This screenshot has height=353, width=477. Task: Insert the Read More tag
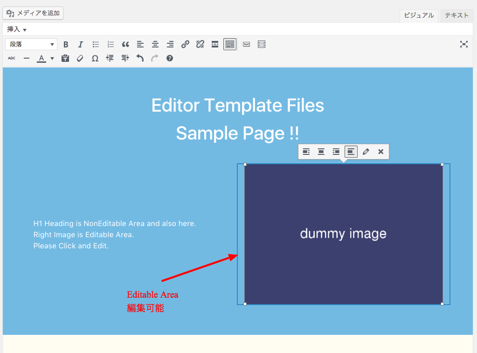tap(215, 45)
